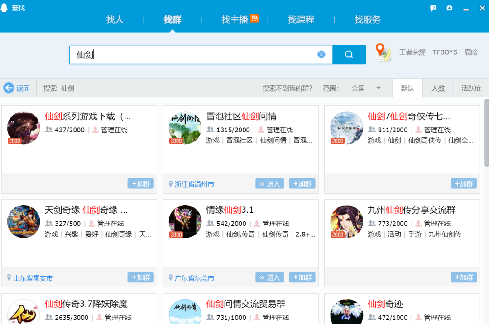Image resolution: width=489 pixels, height=324 pixels.
Task: Click tag 仙剑奇缘 in 天剑奇缘 card
Action: (x=119, y=234)
